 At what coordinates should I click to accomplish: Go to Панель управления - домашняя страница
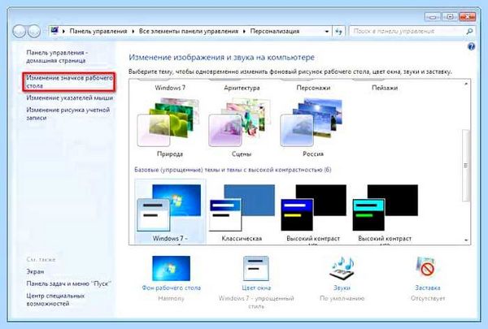click(x=57, y=57)
